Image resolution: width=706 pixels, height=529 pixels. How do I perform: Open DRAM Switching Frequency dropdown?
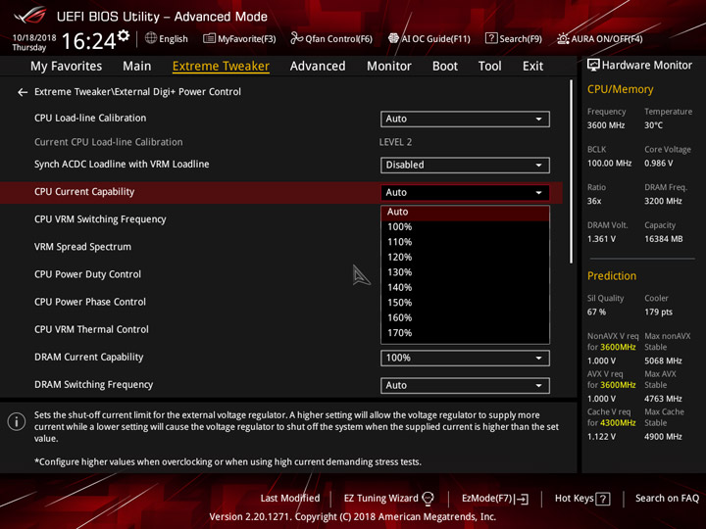click(465, 386)
